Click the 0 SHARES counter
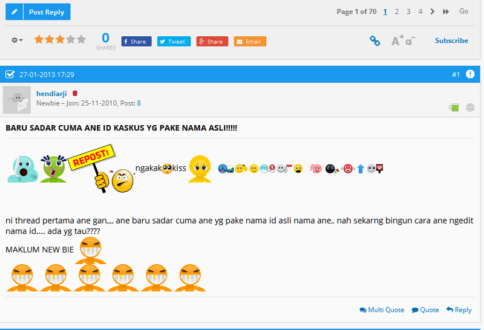This screenshot has width=484, height=330. (x=105, y=41)
